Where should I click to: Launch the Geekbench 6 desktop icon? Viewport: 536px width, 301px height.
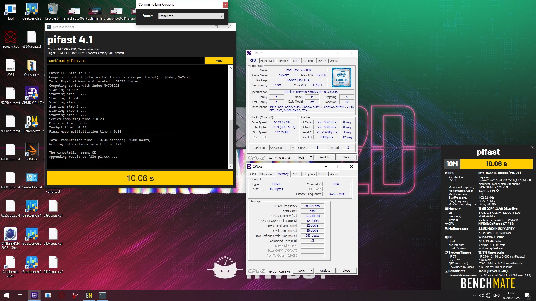[32, 265]
